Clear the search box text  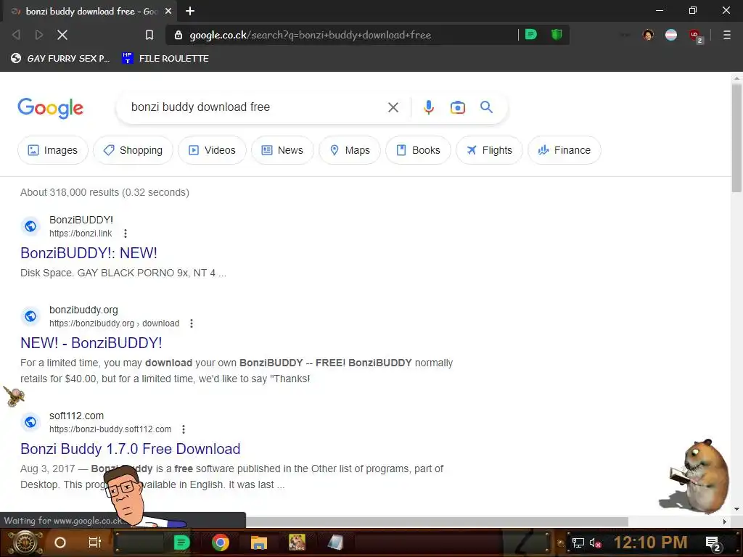coord(393,107)
